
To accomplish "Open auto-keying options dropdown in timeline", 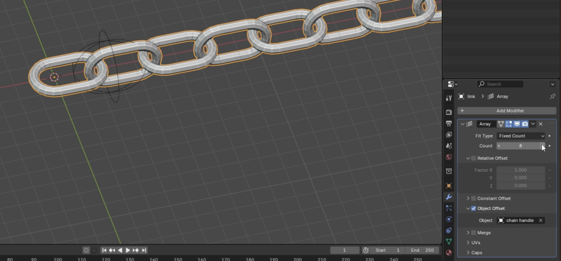I will click(93, 250).
